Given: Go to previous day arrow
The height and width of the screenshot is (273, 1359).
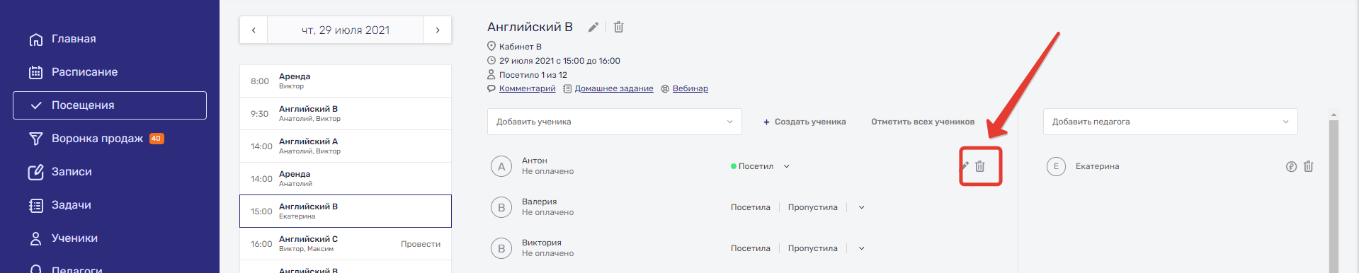Looking at the screenshot, I should click(254, 30).
